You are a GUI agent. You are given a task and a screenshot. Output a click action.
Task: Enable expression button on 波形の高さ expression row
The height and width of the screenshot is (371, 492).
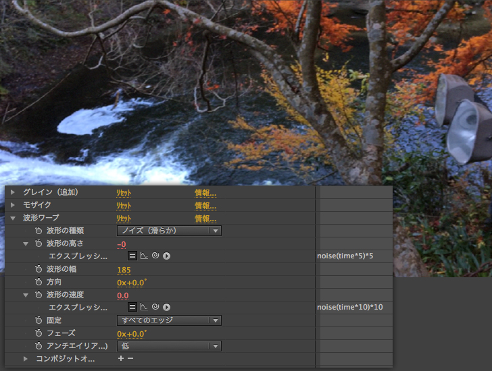click(x=133, y=256)
